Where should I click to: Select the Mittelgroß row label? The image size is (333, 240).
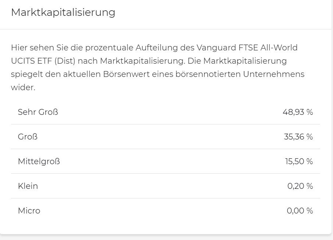tap(39, 161)
